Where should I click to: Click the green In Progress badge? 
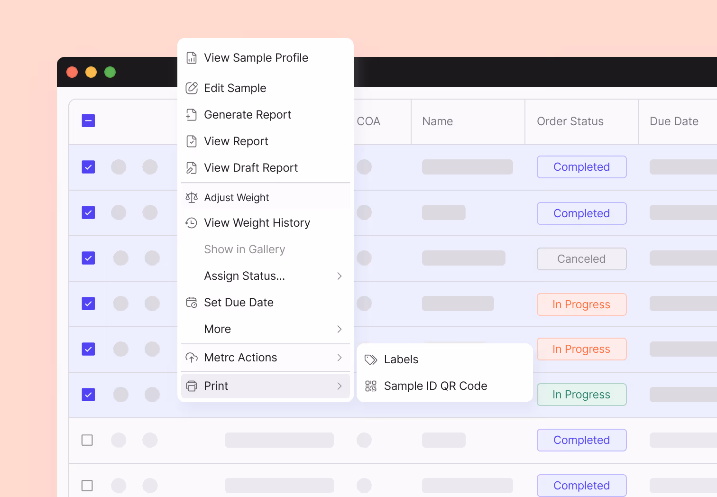(581, 394)
